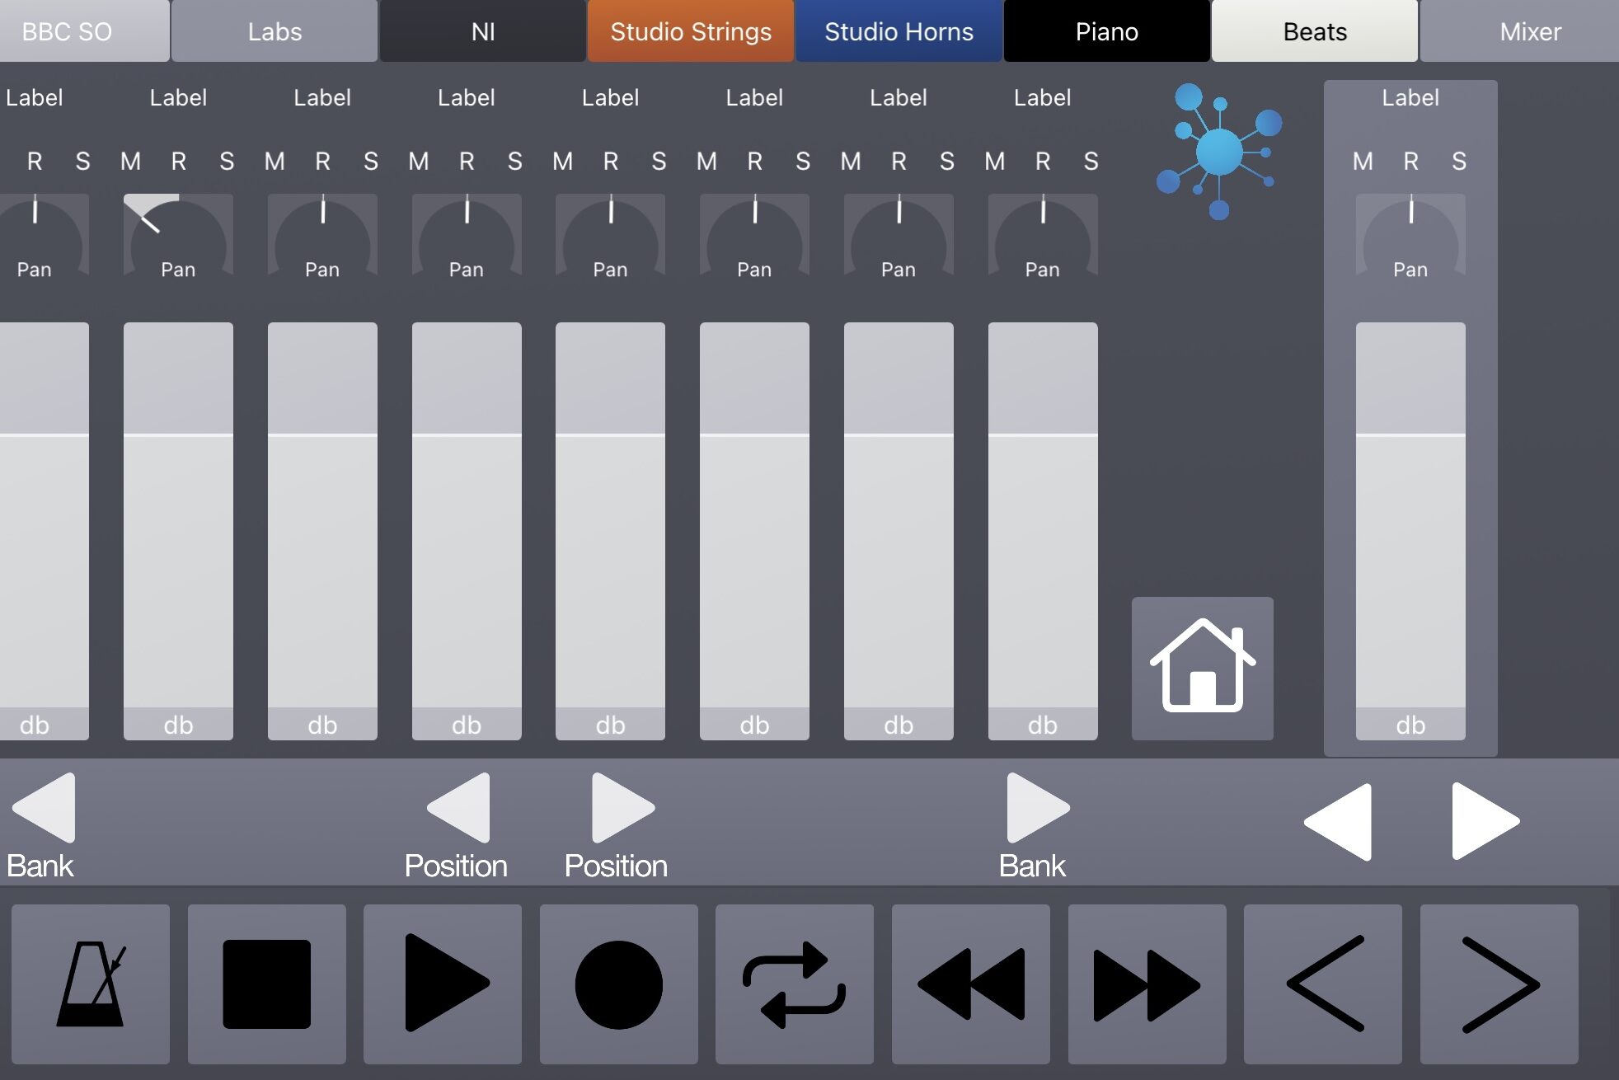The height and width of the screenshot is (1080, 1619).
Task: Toggle the cycle loop icon
Action: [794, 984]
